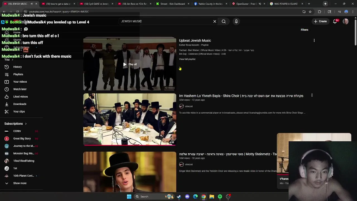Open Downloads in the YouTube sidebar
The height and width of the screenshot is (201, 357).
(20, 104)
